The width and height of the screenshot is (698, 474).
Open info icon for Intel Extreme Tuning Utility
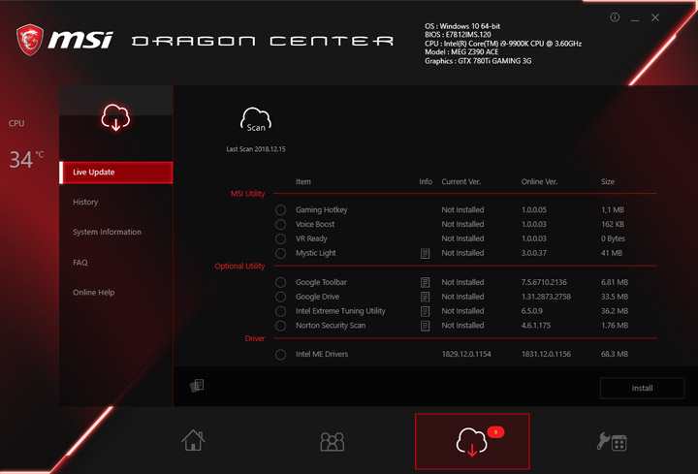pos(426,311)
